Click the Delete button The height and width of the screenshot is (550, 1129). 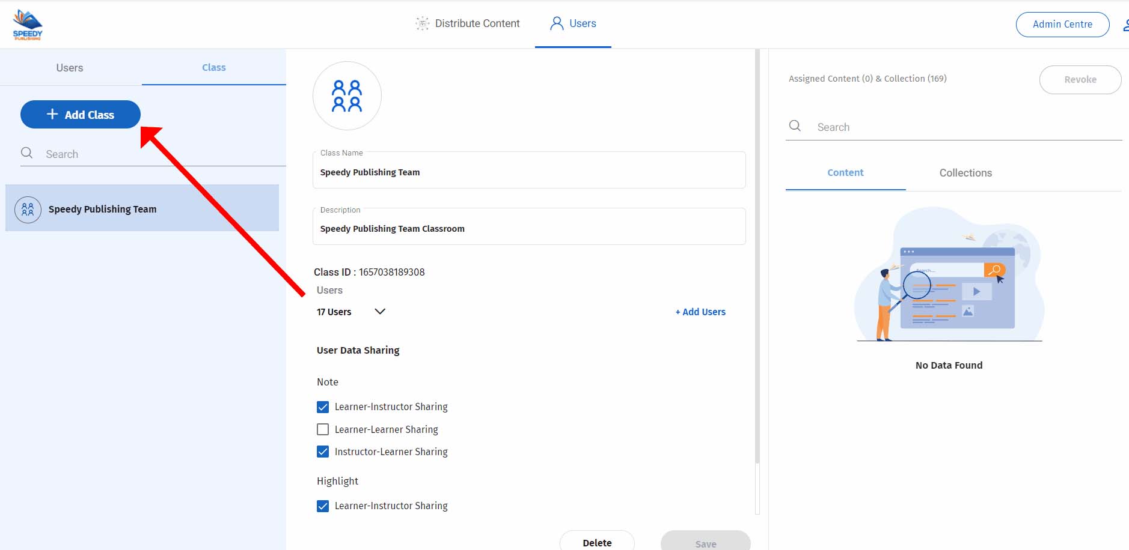point(597,542)
